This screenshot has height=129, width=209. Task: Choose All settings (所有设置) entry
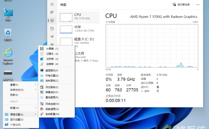tap(56, 75)
